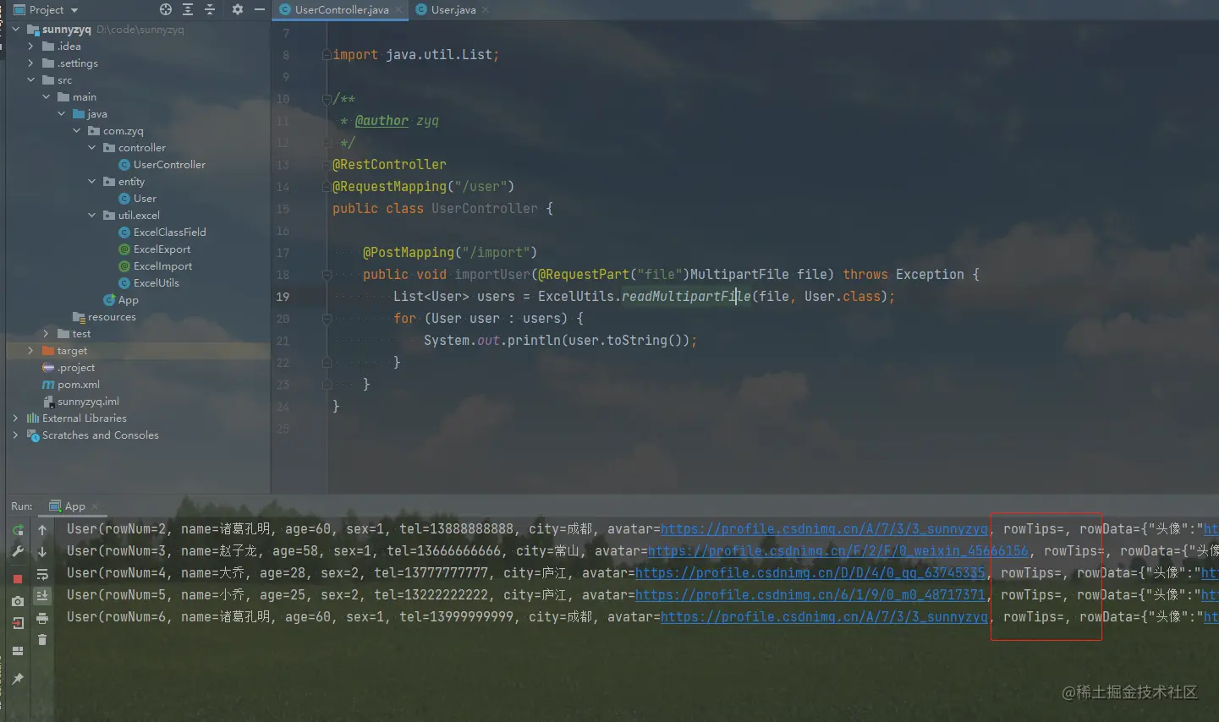Stop the running App process

click(x=18, y=579)
